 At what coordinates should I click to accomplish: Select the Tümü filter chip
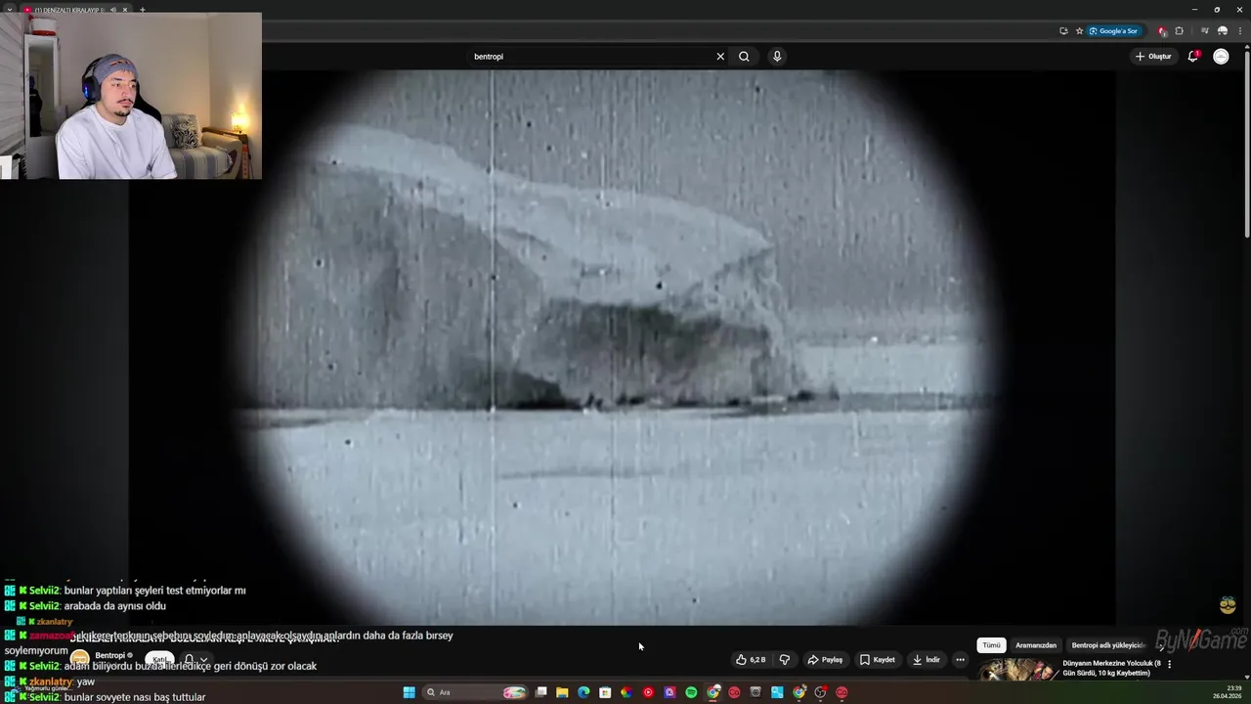[991, 645]
